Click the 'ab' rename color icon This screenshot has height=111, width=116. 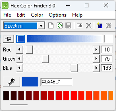coord(80,25)
